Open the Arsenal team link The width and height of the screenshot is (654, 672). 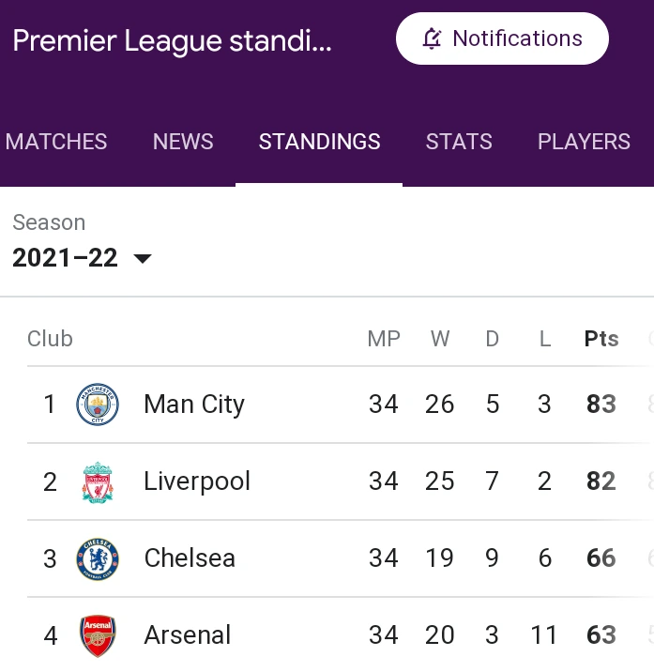click(188, 634)
